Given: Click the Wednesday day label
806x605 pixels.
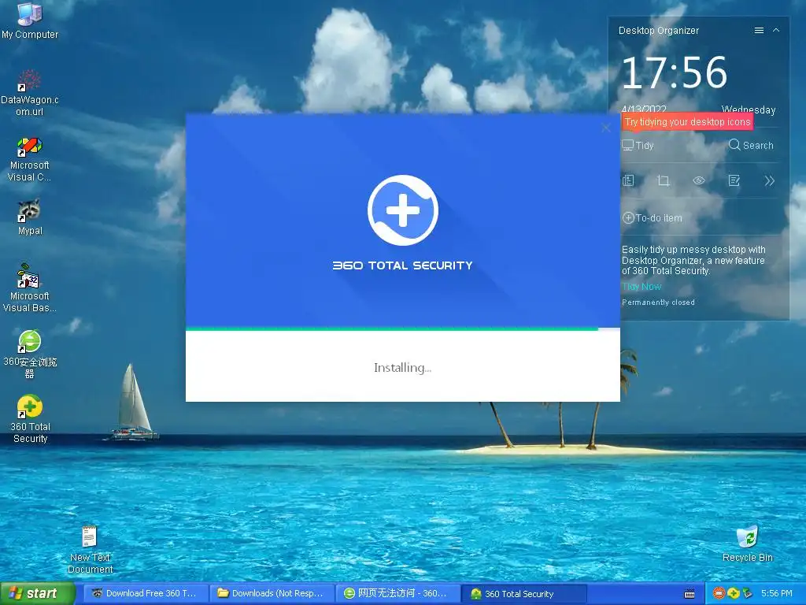Looking at the screenshot, I should pos(749,109).
